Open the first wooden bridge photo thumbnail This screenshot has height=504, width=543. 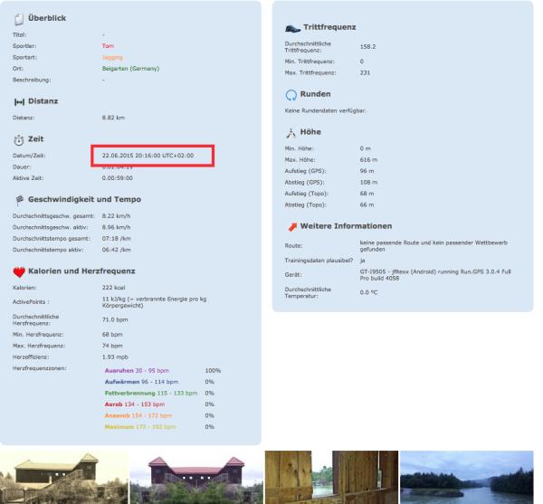(x=60, y=477)
